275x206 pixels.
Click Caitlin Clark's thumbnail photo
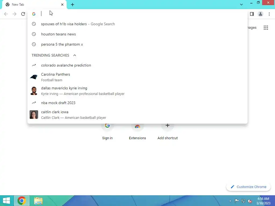(34, 115)
